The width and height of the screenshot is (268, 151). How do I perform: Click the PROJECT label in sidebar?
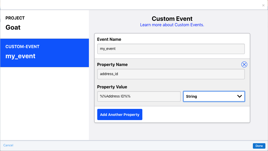tap(15, 18)
